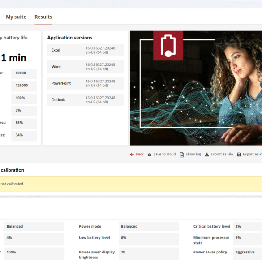Click the 85% value field

coord(24,124)
